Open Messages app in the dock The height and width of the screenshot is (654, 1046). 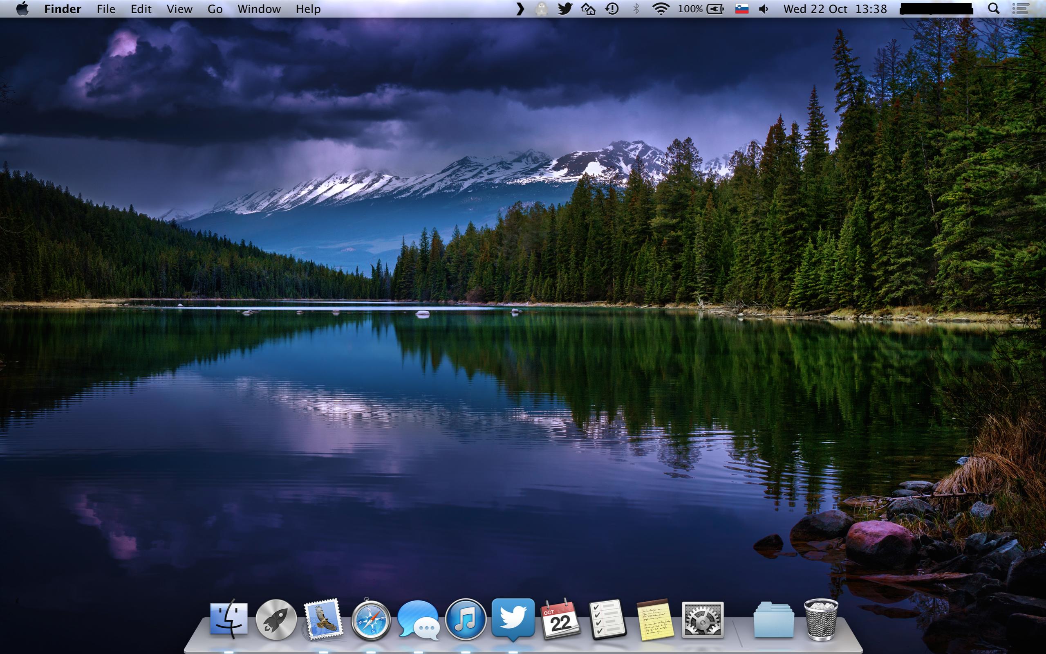(x=418, y=620)
